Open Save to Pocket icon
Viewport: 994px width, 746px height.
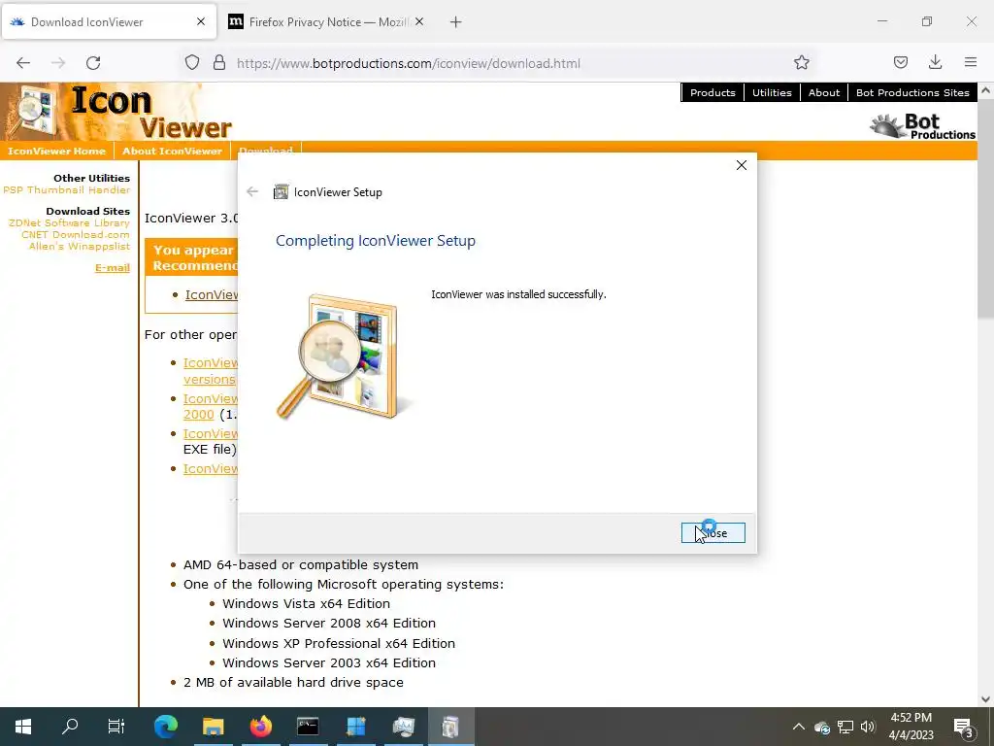(x=900, y=63)
